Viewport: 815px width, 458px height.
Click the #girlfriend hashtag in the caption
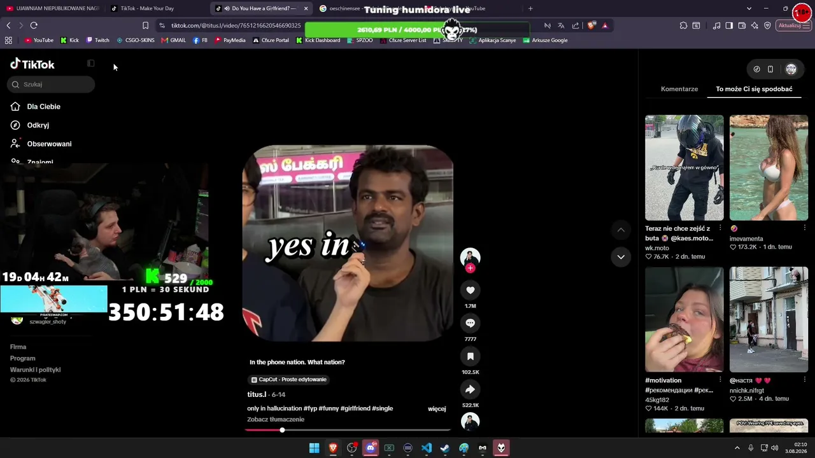[x=355, y=408]
